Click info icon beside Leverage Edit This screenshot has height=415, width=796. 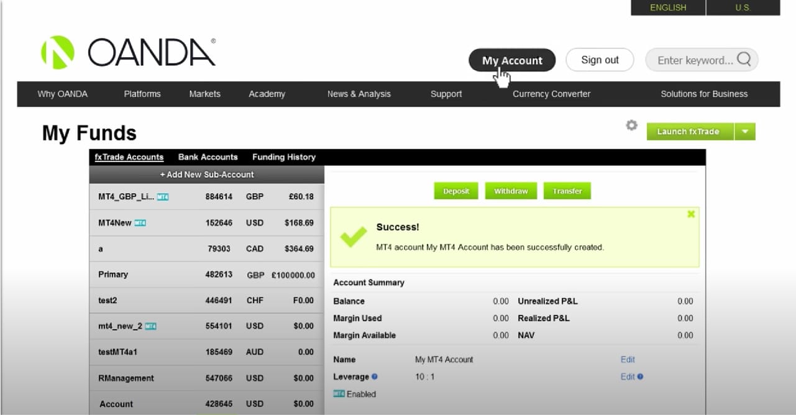coord(640,376)
